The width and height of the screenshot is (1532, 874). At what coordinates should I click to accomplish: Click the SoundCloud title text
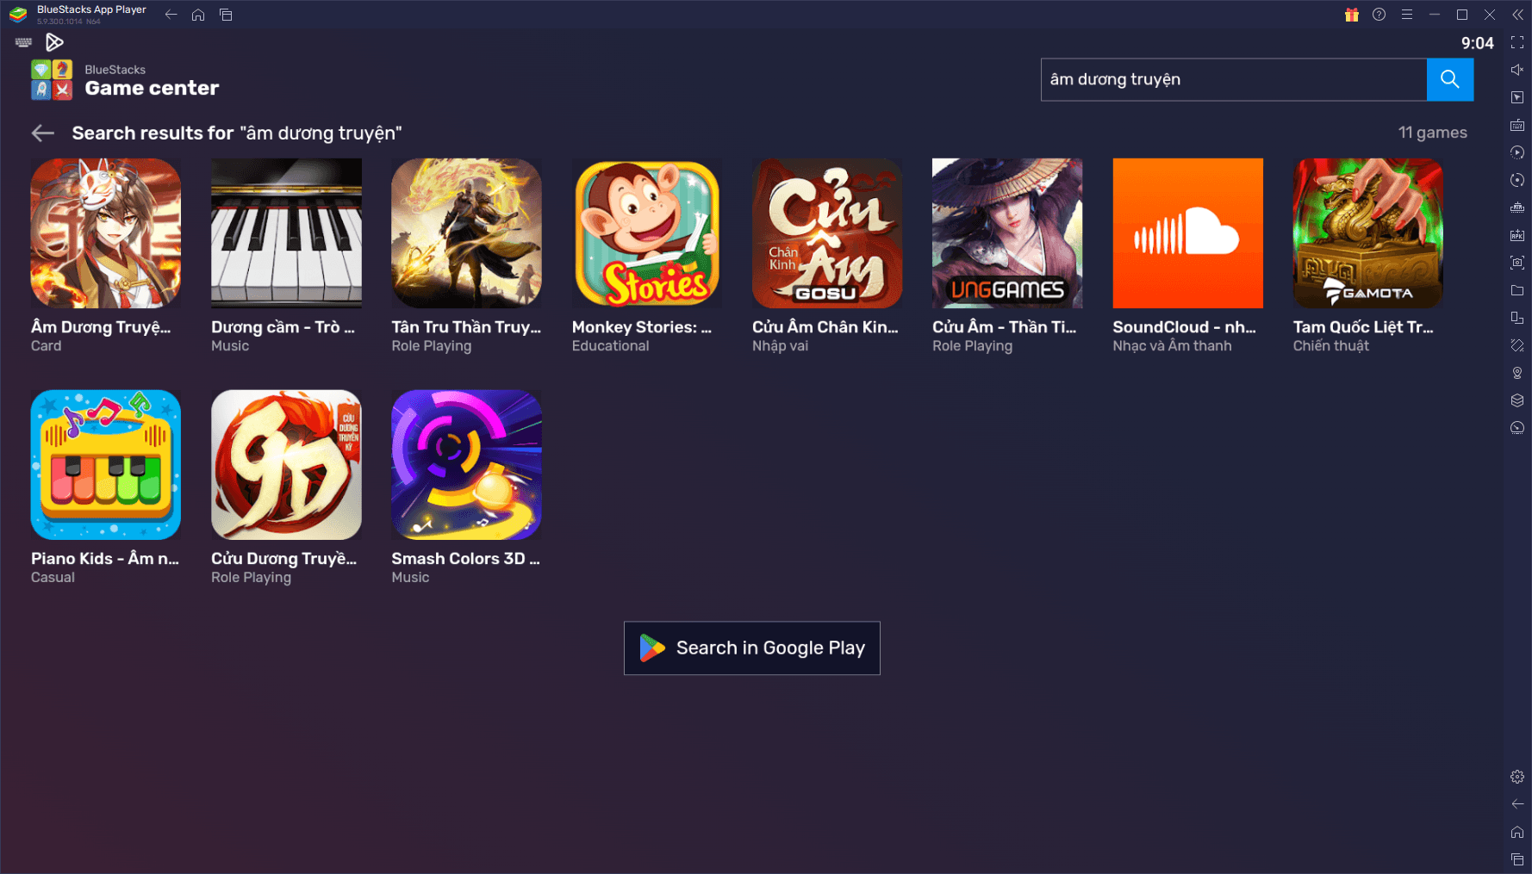coord(1184,327)
